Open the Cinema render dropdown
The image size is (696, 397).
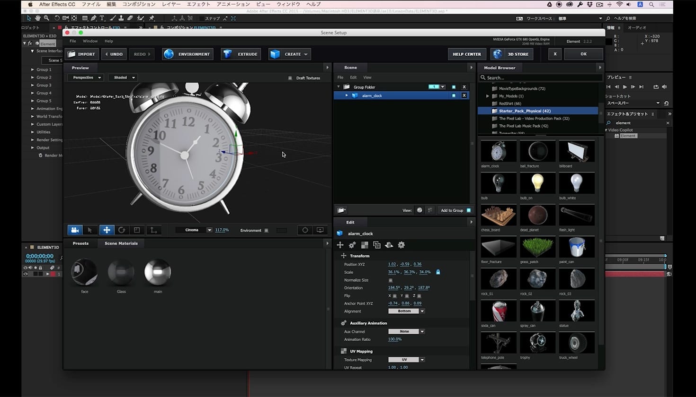coord(194,230)
